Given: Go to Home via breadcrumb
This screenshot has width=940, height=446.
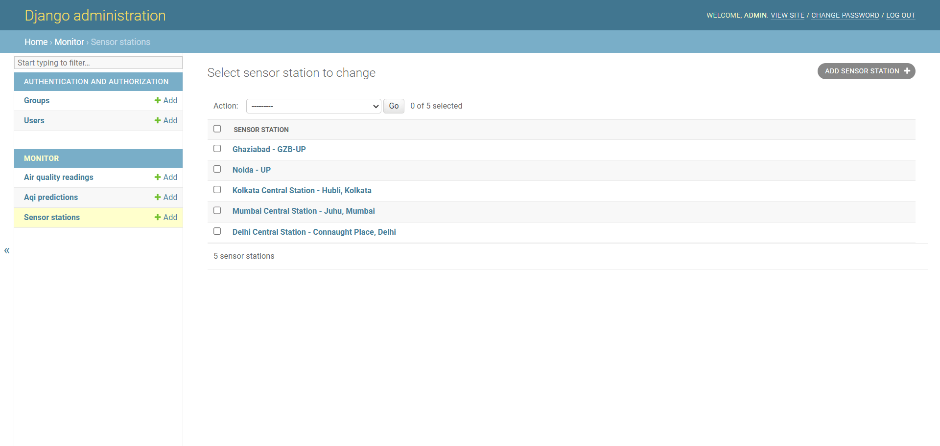Looking at the screenshot, I should [x=36, y=42].
